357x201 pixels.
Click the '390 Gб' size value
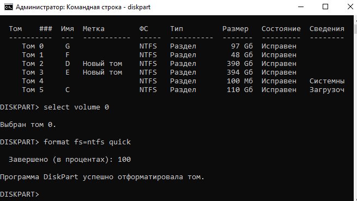click(240, 64)
